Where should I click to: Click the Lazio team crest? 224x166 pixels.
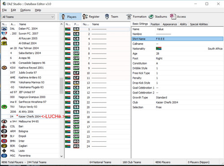pyautogui.click(x=4, y=151)
